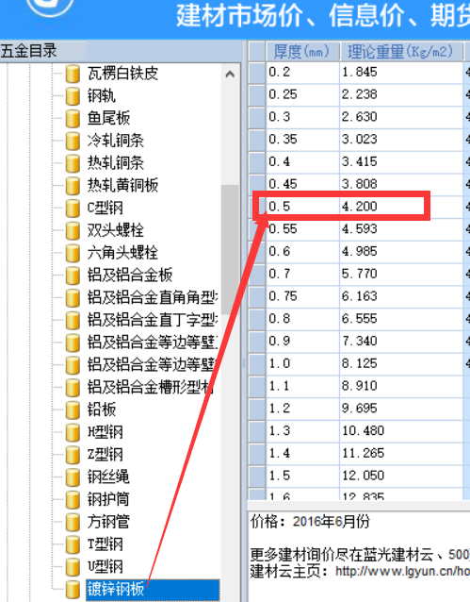The width and height of the screenshot is (470, 602).
Task: Choose 钢丝绳 from the catalog
Action: tap(108, 477)
